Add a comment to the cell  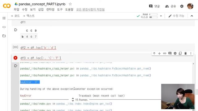[170, 53]
